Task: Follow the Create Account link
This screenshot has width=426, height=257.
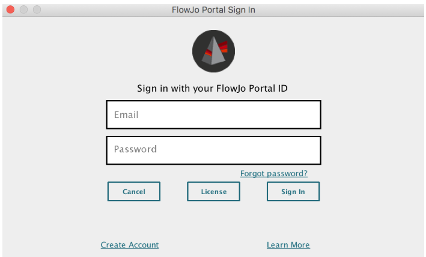Action: click(x=130, y=245)
